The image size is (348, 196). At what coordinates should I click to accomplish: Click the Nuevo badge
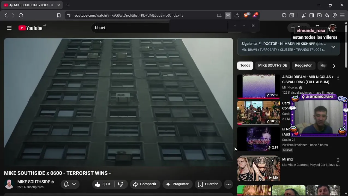pyautogui.click(x=287, y=150)
